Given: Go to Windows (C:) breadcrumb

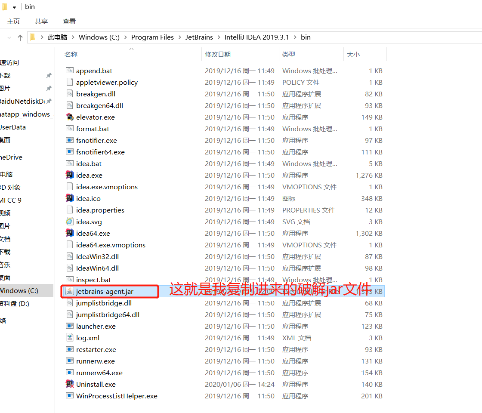Looking at the screenshot, I should (99, 37).
